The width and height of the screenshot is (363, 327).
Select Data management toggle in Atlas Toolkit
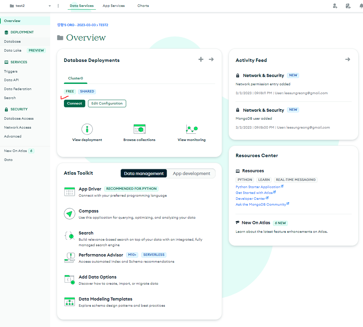[x=144, y=173]
